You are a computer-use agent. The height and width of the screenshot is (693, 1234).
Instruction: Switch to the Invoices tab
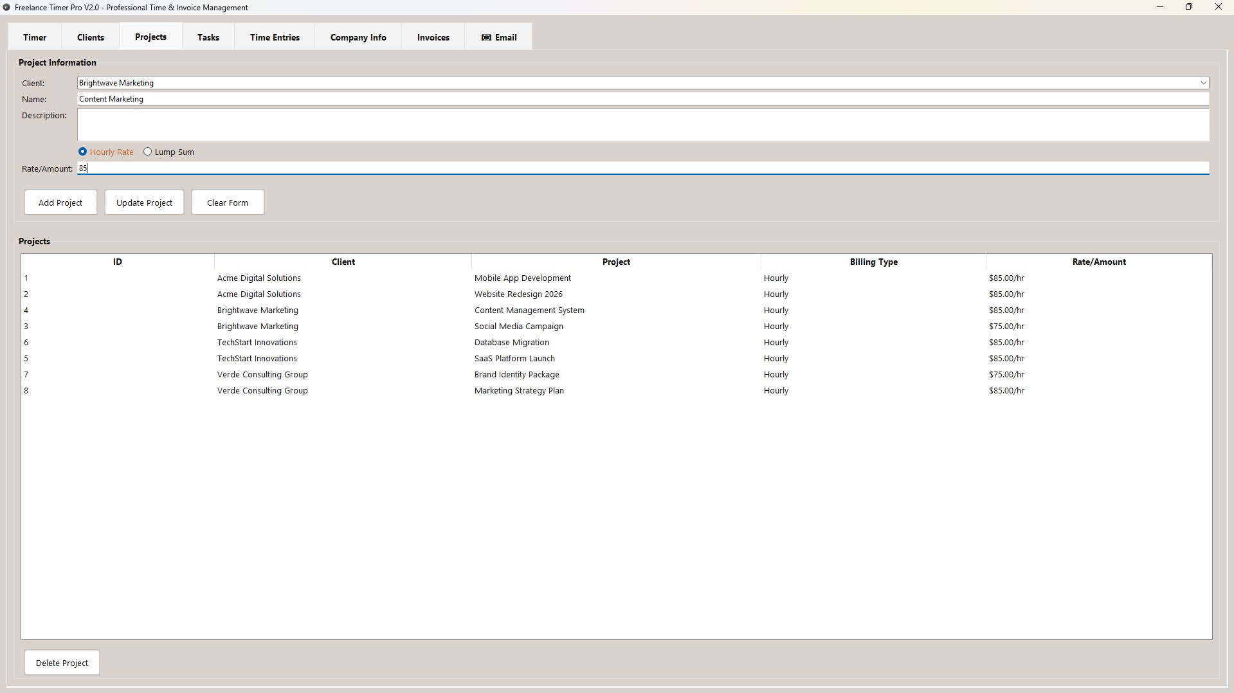click(x=433, y=37)
